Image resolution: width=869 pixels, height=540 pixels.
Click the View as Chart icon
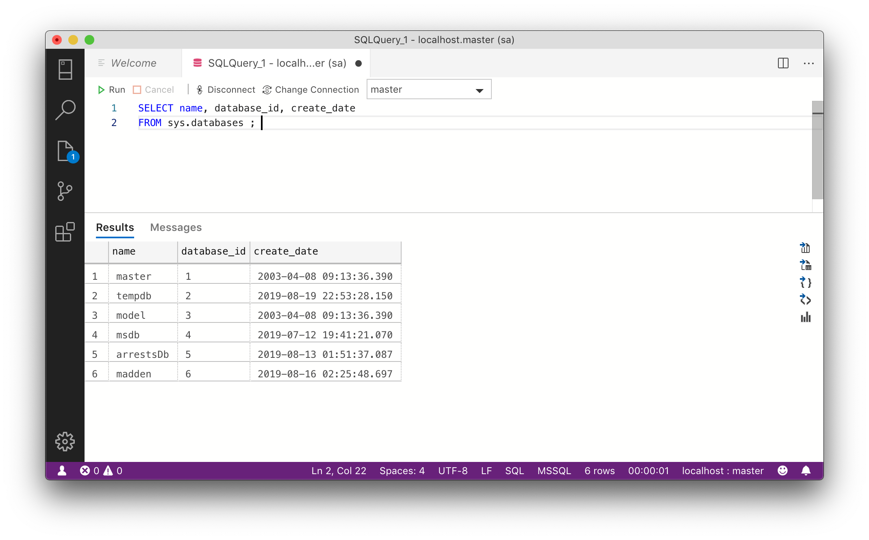point(805,317)
